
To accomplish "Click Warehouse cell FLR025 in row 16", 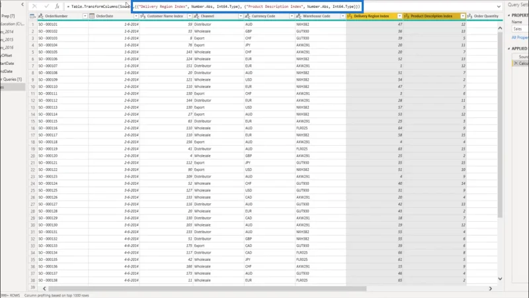I will point(303,128).
